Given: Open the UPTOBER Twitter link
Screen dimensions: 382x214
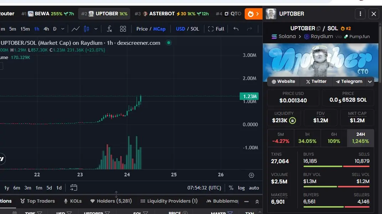Looking at the screenshot, I should click(x=316, y=82).
